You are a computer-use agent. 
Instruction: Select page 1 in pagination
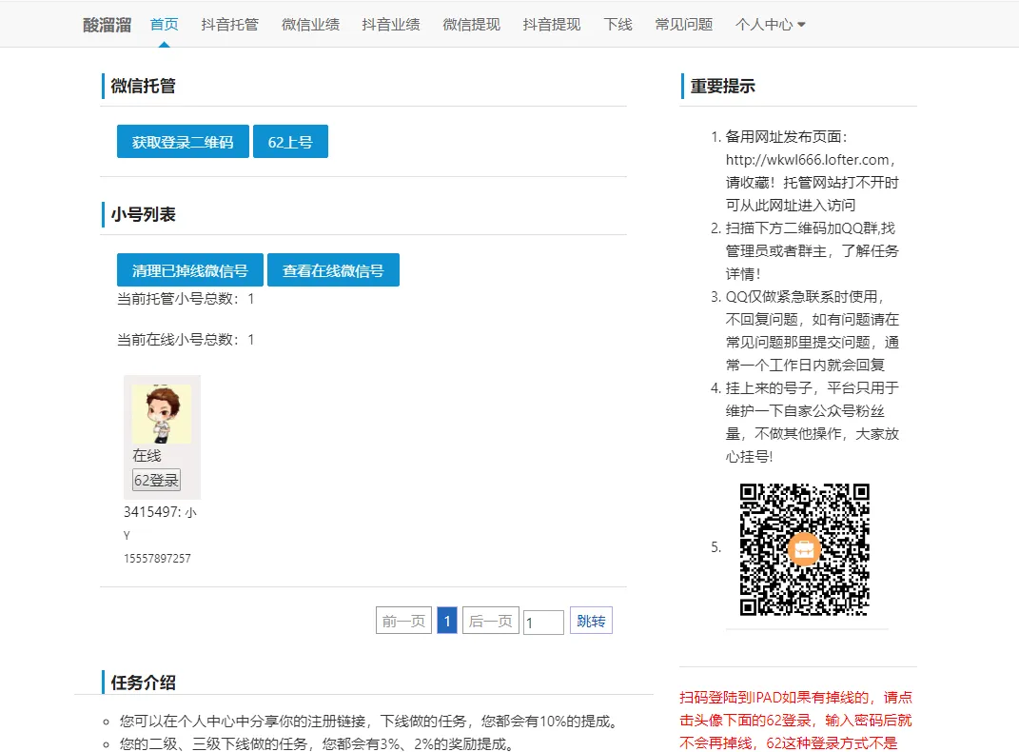(447, 622)
